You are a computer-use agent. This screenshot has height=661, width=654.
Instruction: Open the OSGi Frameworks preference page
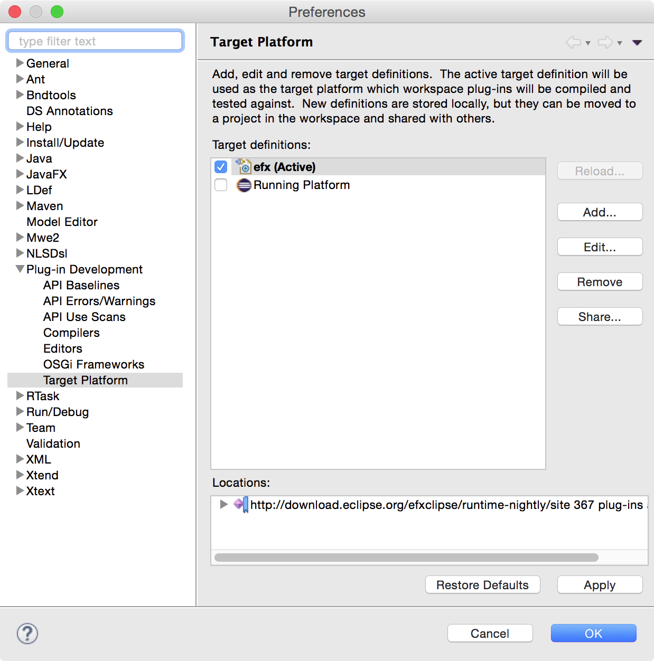coord(94,364)
